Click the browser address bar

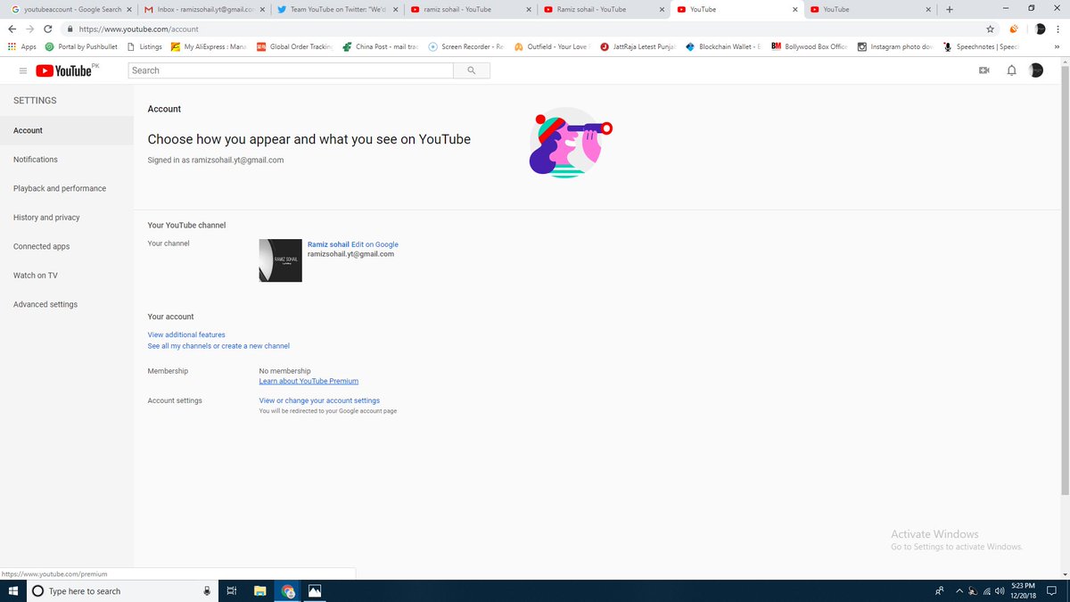point(526,29)
